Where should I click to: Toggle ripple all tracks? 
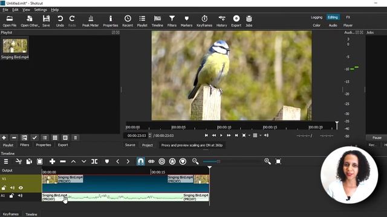pos(172,162)
